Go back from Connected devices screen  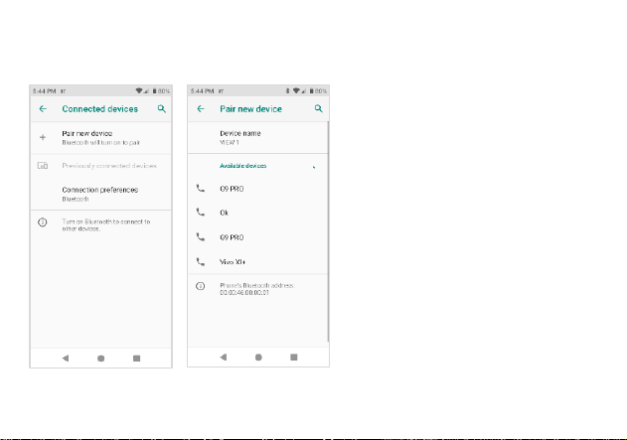43,108
